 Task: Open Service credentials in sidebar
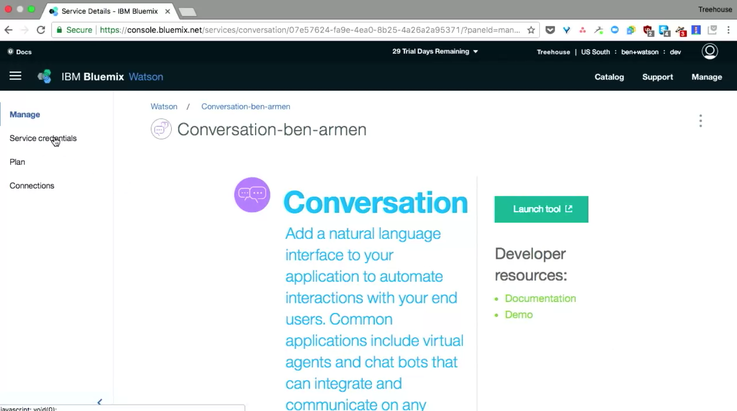pyautogui.click(x=43, y=138)
